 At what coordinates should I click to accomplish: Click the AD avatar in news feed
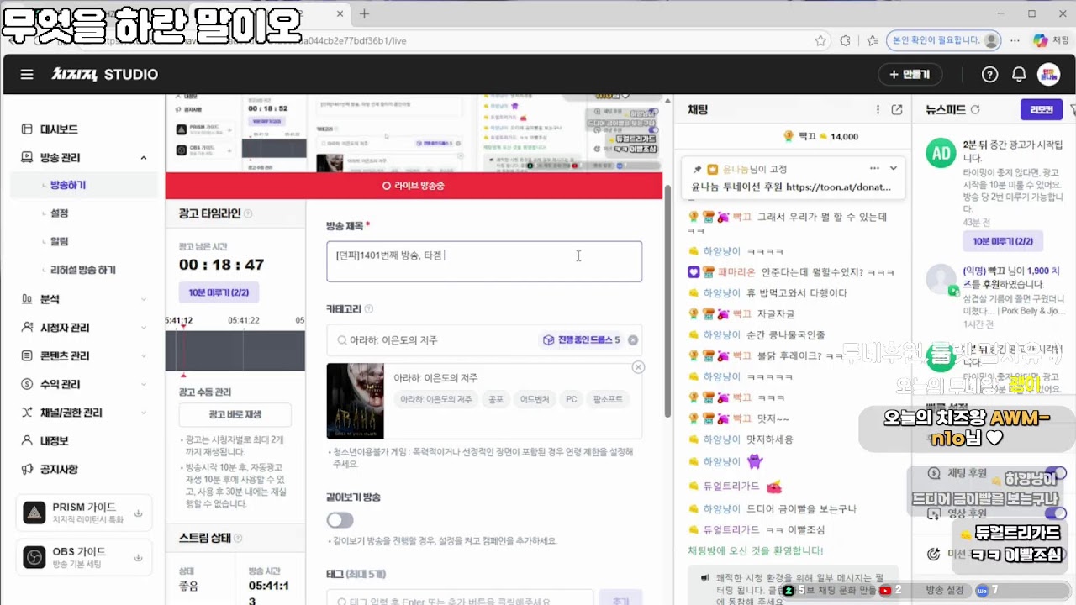point(941,153)
